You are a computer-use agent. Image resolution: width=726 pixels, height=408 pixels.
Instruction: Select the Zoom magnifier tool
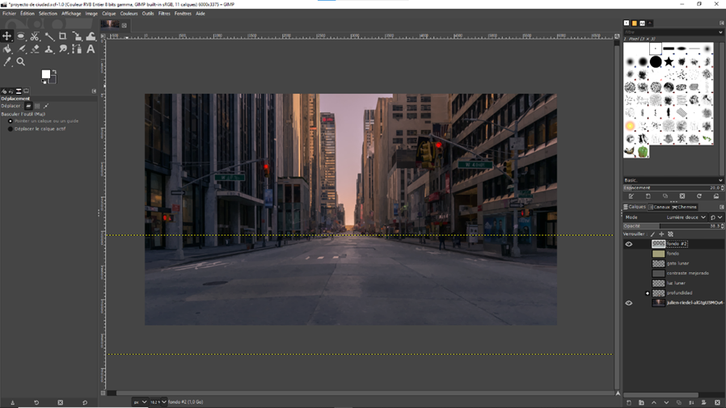[x=21, y=62]
